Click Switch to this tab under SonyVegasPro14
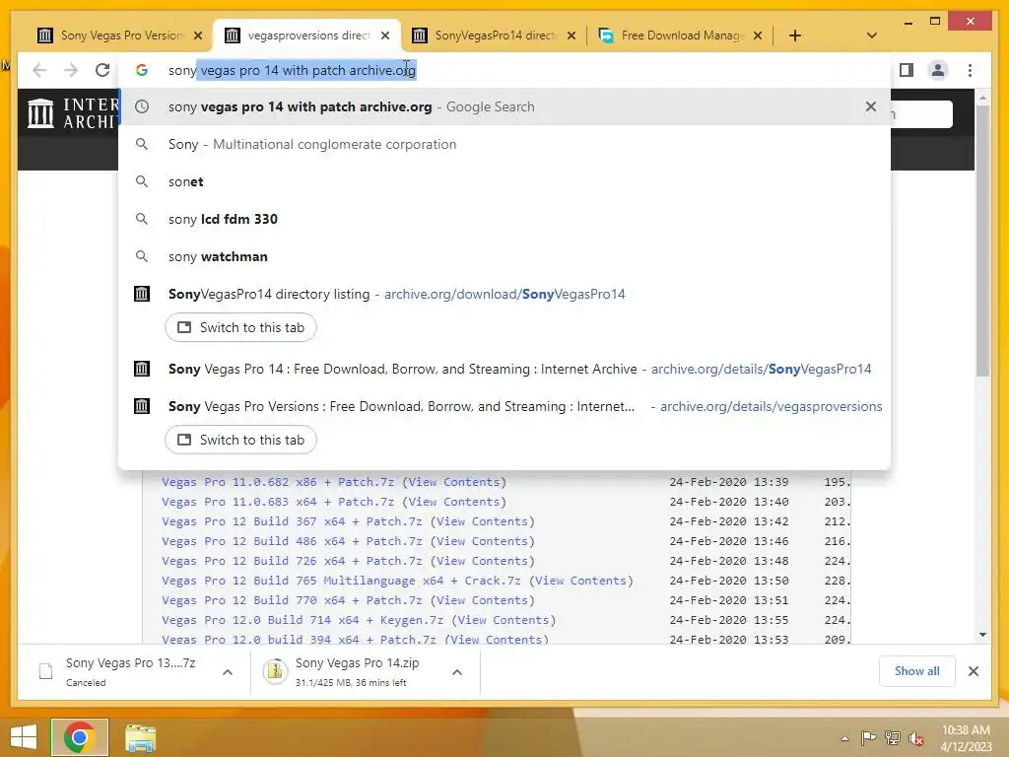Screen dimensions: 1009x757 tap(240, 327)
